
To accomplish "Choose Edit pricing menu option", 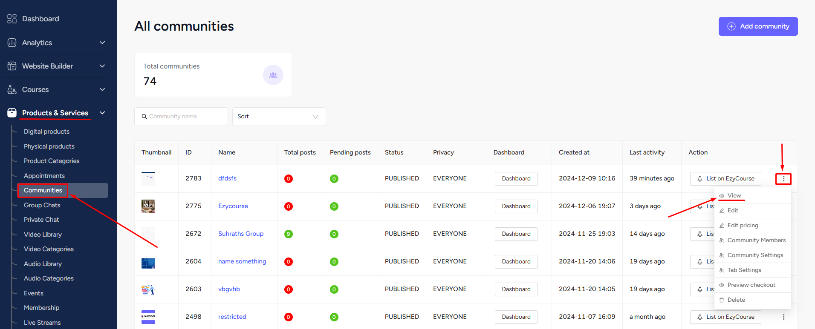I will point(752,226).
